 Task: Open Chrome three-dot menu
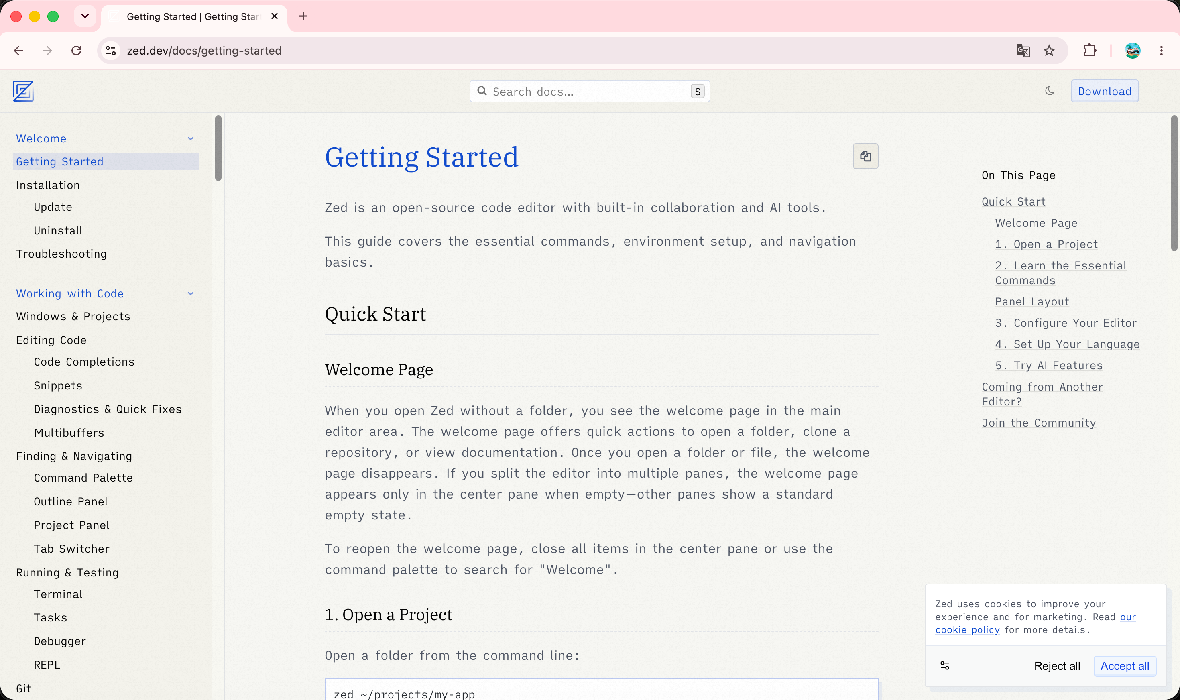(x=1161, y=51)
